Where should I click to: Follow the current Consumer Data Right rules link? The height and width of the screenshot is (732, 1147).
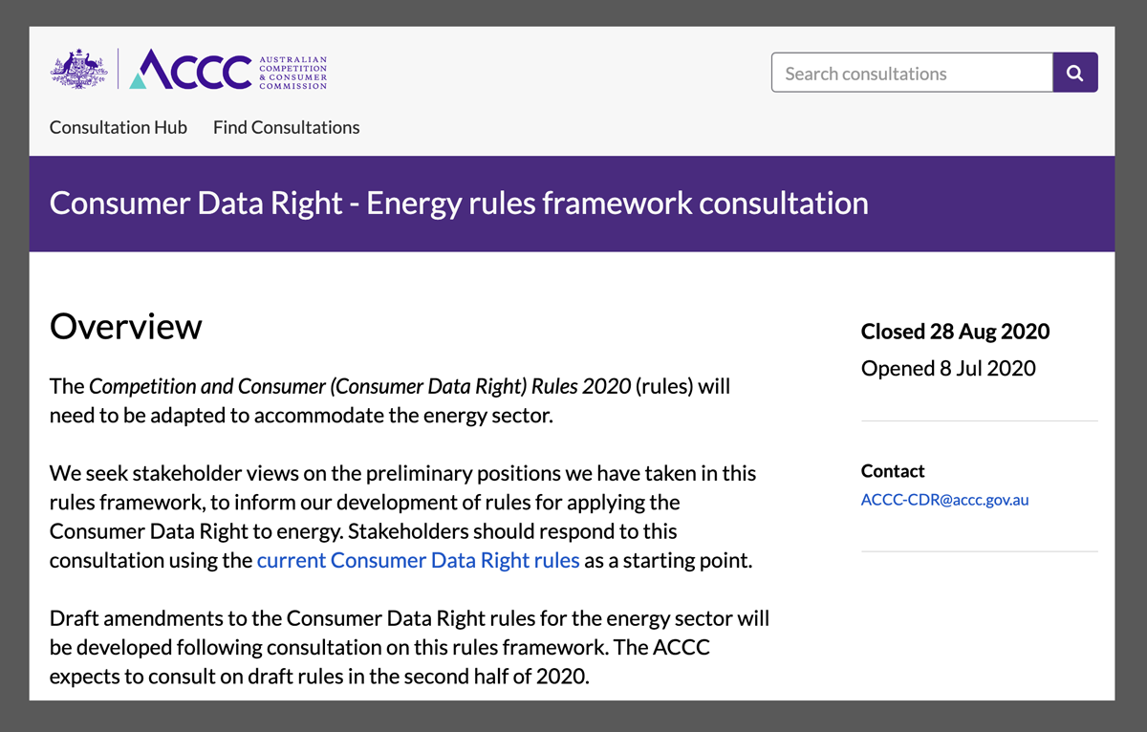pyautogui.click(x=419, y=560)
